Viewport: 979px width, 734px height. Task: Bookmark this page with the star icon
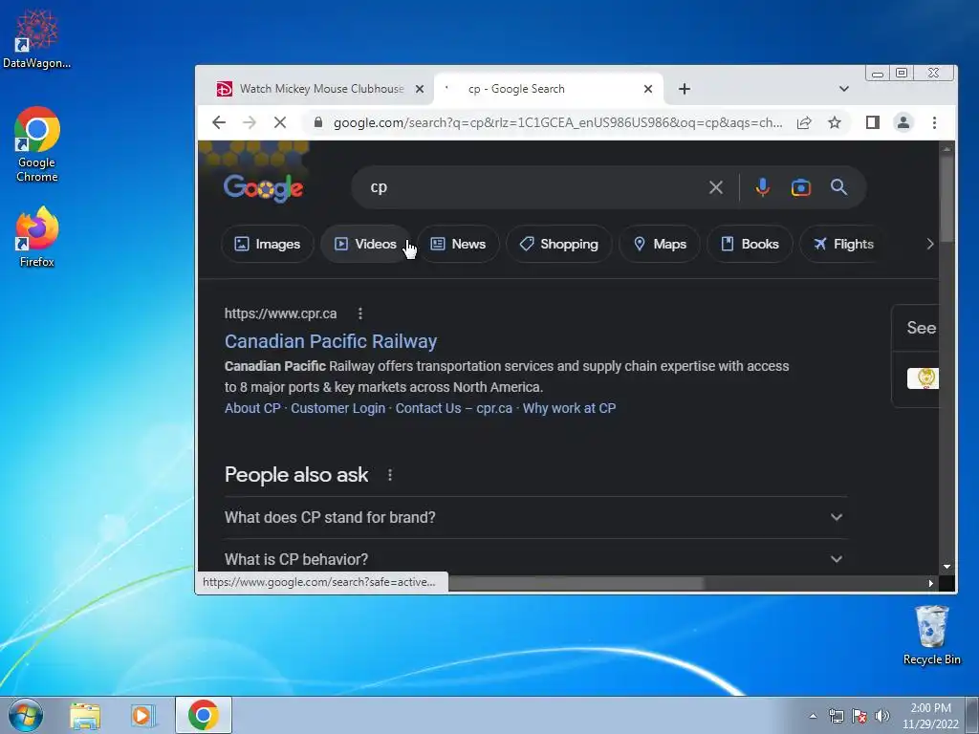point(834,123)
